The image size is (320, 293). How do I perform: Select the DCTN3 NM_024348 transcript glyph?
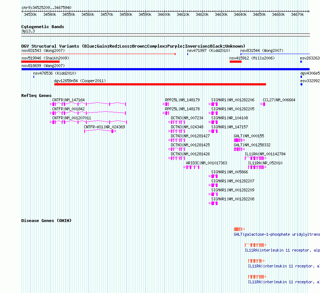coord(177,131)
